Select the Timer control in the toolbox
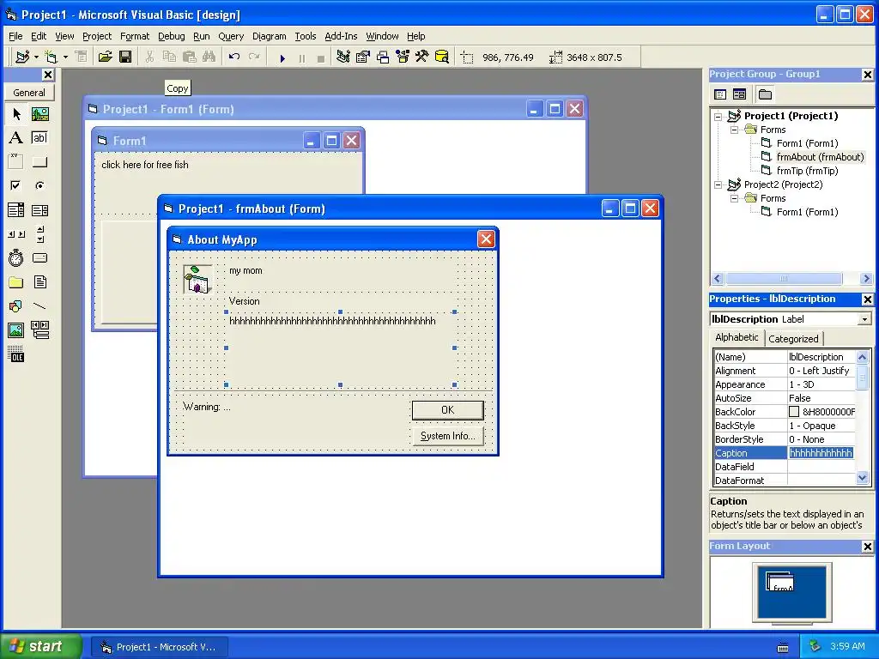Screen dimensions: 879x659 coord(16,257)
